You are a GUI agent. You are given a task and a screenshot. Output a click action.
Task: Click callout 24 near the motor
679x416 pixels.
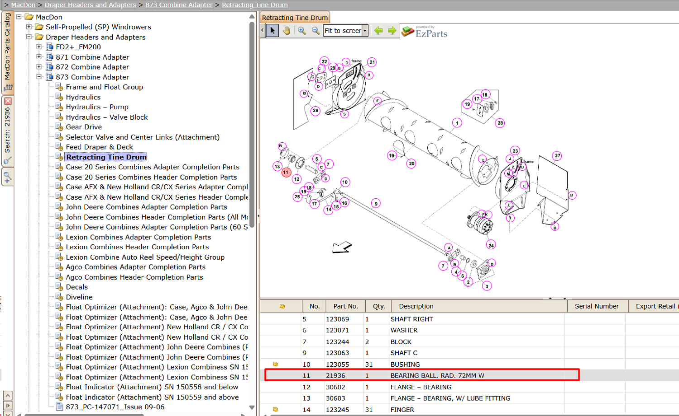491,245
